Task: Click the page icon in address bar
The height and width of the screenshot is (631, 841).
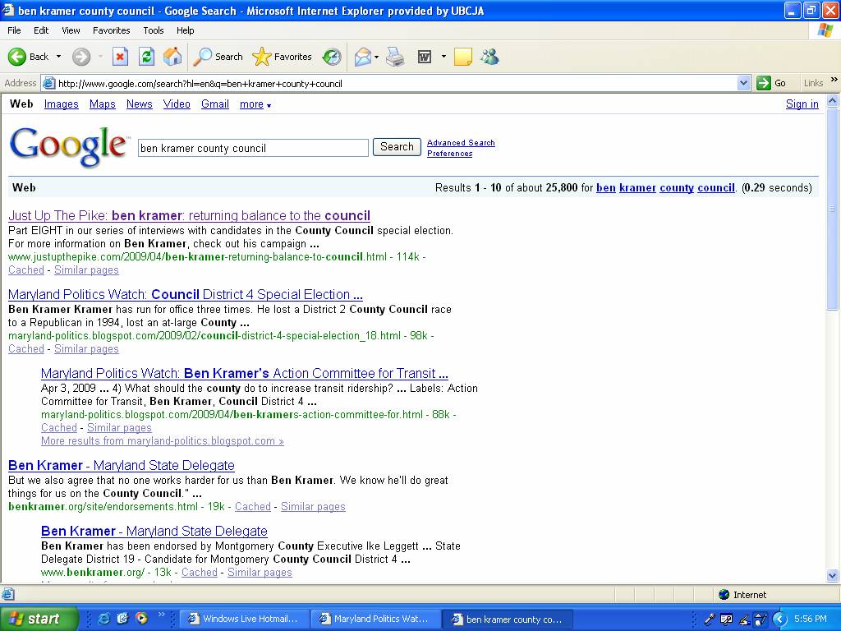Action: pyautogui.click(x=48, y=83)
